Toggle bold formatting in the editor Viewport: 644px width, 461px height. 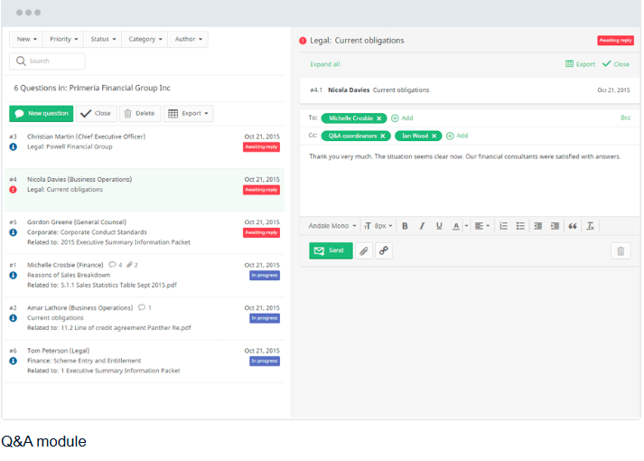[405, 226]
